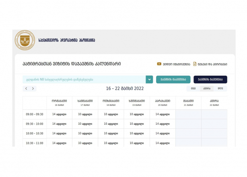The image size is (247, 177).
Task: Click the 09:00 - 09:30 time row label
Action: point(35,114)
